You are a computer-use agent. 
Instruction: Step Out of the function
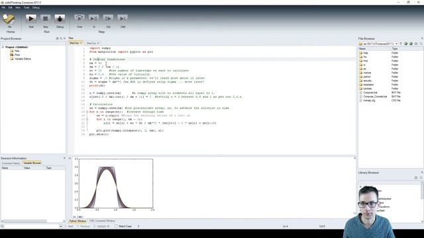click(x=108, y=19)
